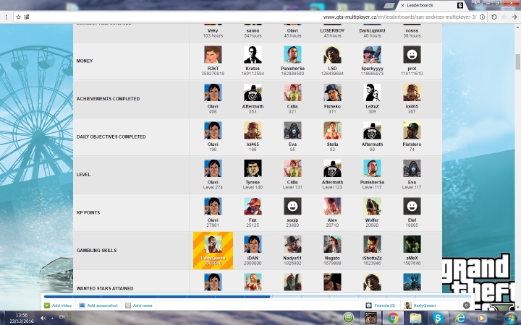The height and width of the screenshot is (325, 521).
Task: Open Kratos's avatar in the Money row
Action: pyautogui.click(x=253, y=54)
